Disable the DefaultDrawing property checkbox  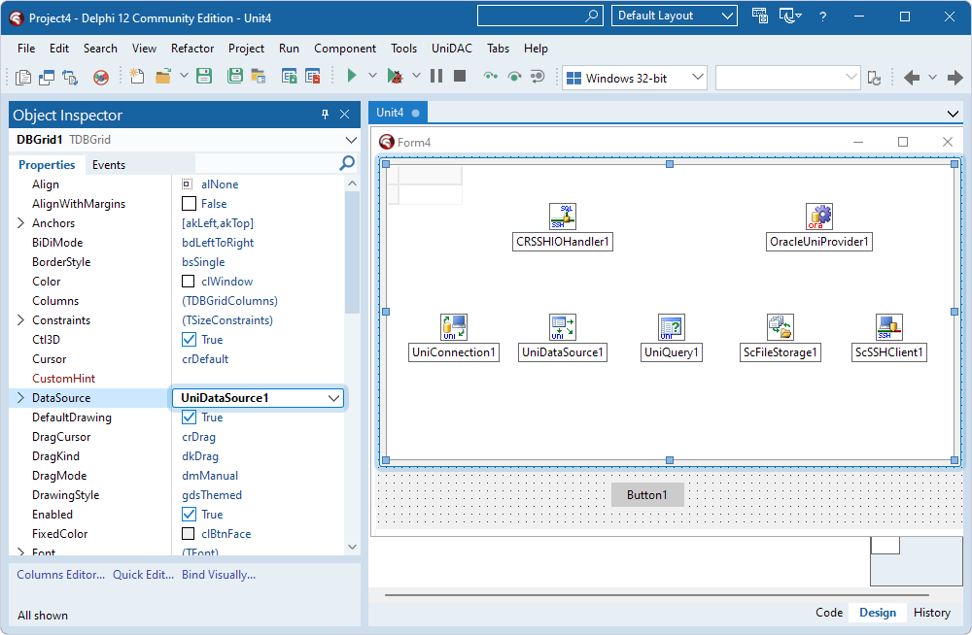click(x=187, y=417)
